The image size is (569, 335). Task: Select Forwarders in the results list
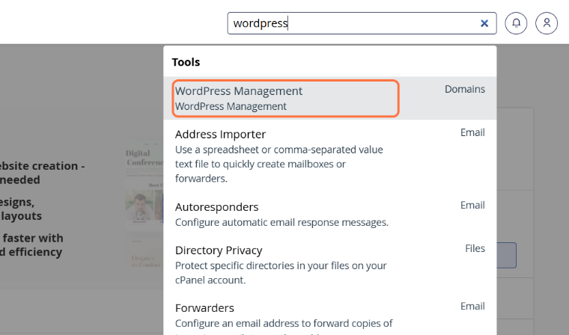(x=204, y=307)
